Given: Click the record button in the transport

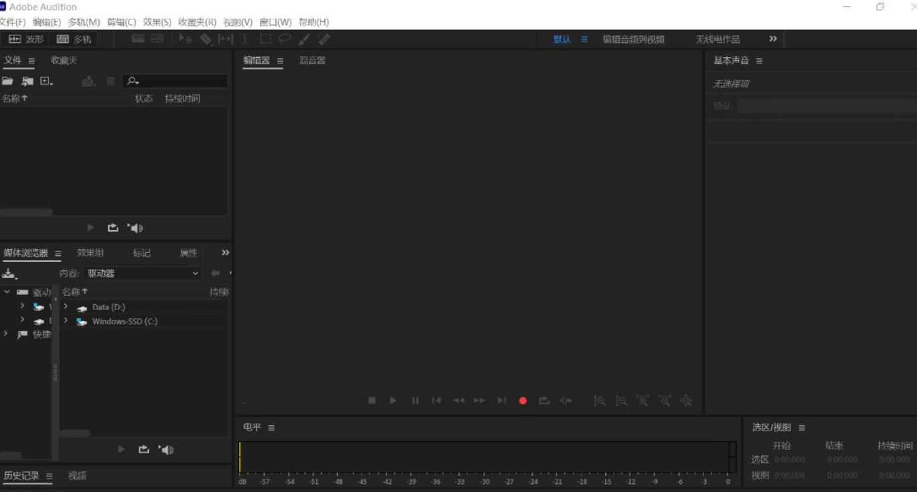Looking at the screenshot, I should pyautogui.click(x=523, y=400).
